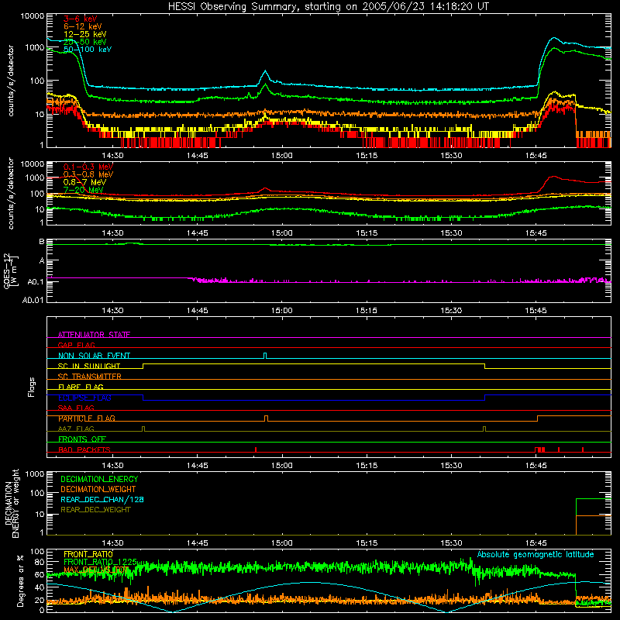Screen dimensions: 620x620
Task: Select the 25-50 keV legend label
Action: pos(85,42)
